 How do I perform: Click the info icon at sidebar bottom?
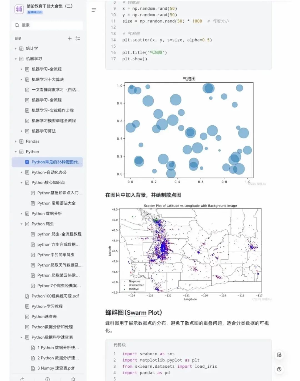point(47,379)
